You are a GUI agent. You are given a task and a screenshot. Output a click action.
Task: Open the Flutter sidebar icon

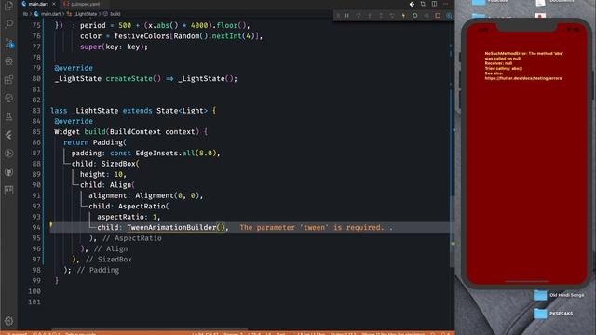tap(8, 135)
